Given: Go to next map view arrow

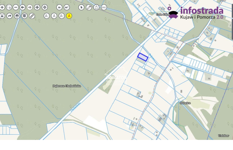Looking at the screenshot, I should pos(30,7).
